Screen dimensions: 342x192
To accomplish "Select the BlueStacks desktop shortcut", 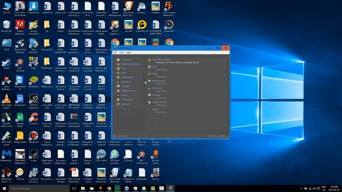I will pos(34,82).
